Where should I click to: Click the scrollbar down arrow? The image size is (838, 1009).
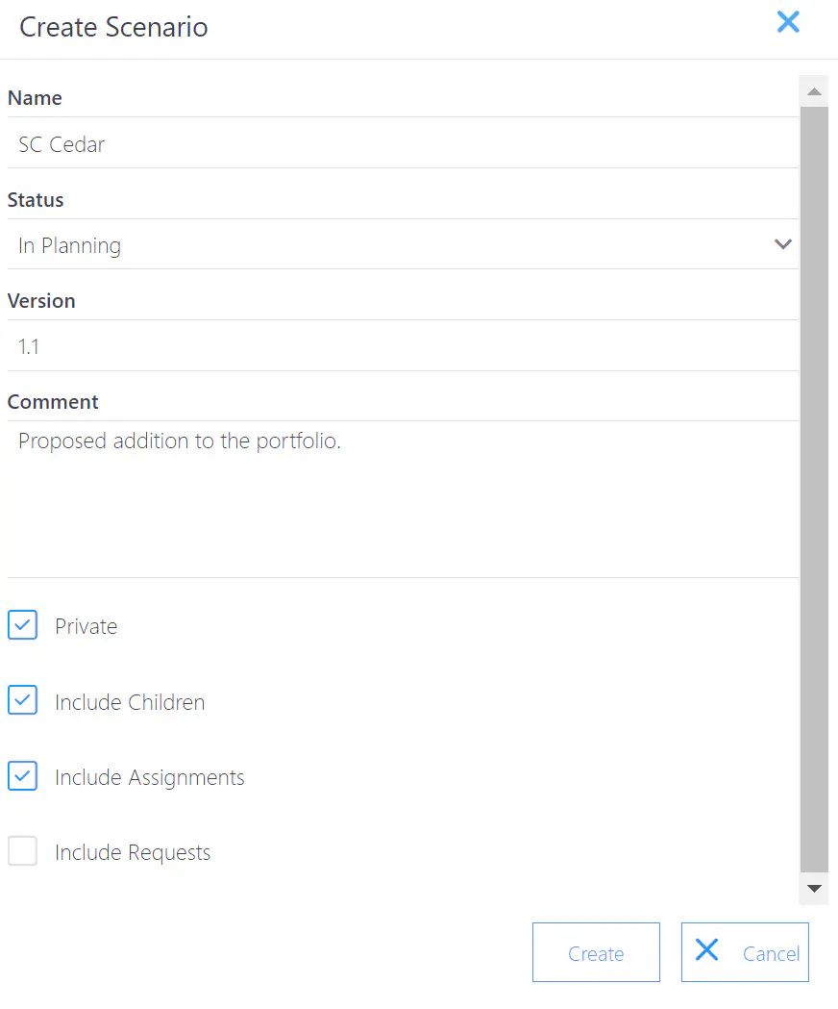[x=814, y=889]
